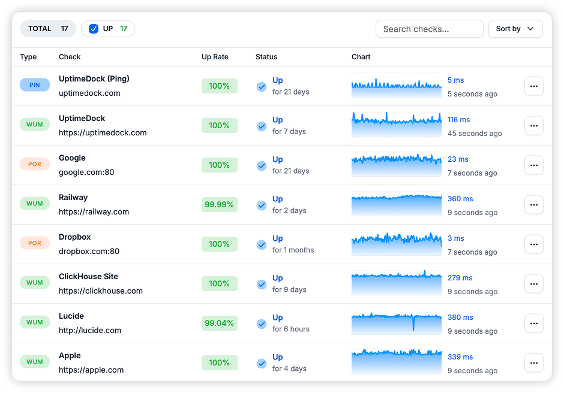Open the three-dot menu for Apple row
The width and height of the screenshot is (564, 393).
coord(533,363)
